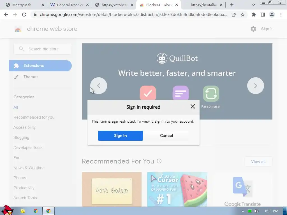Screen dimensions: 287x215
Task: Select the Recommended for you category
Action: pyautogui.click(x=34, y=117)
